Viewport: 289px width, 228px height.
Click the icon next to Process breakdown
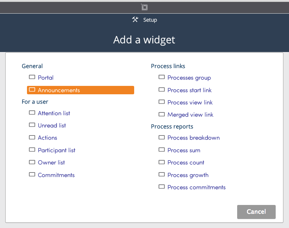[x=161, y=137]
